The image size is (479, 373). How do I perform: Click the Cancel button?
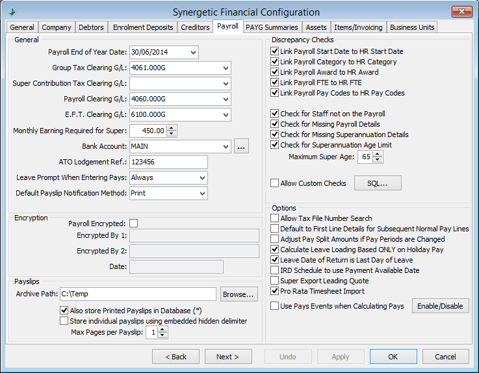445,357
